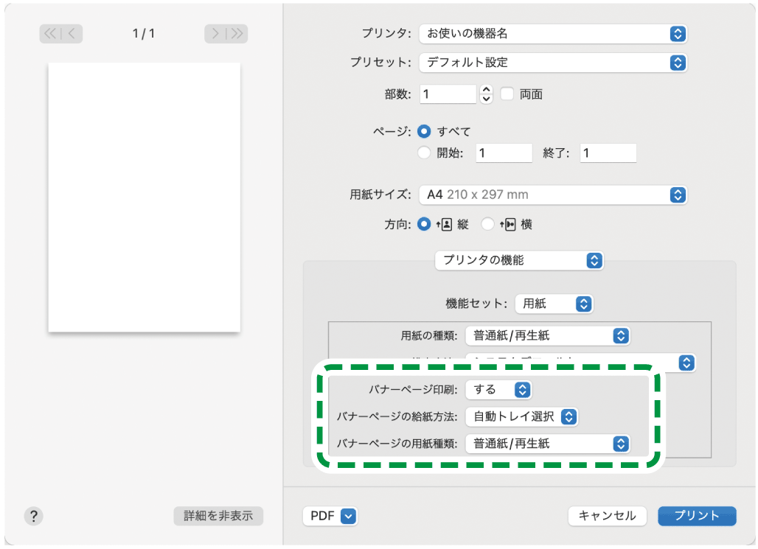
Task: Select the 開始 page range radio button
Action: click(423, 153)
